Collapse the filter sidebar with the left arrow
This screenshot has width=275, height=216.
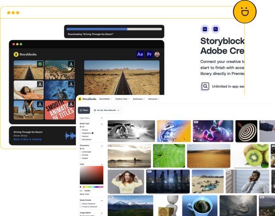coord(102,118)
